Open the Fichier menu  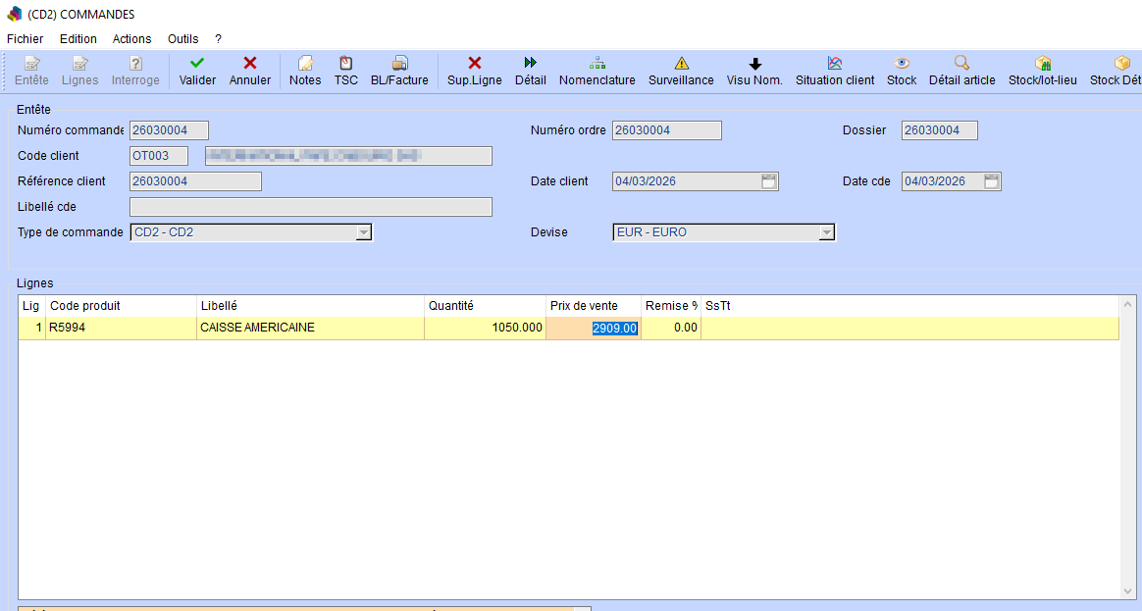pyautogui.click(x=25, y=39)
